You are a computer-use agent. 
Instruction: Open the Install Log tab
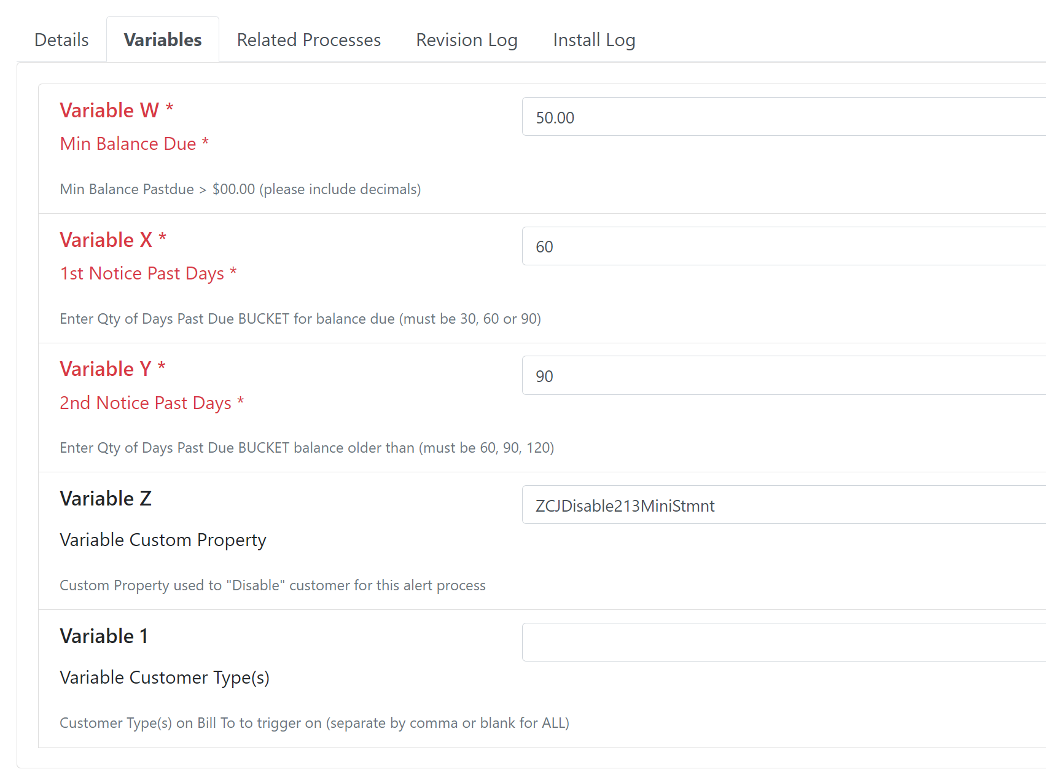pyautogui.click(x=594, y=40)
